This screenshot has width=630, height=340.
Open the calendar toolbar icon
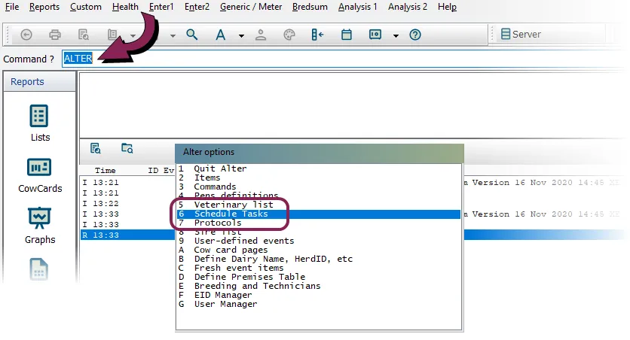click(x=347, y=35)
